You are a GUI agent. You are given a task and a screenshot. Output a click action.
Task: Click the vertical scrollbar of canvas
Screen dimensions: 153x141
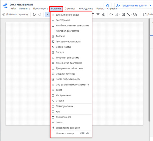coord(149,70)
